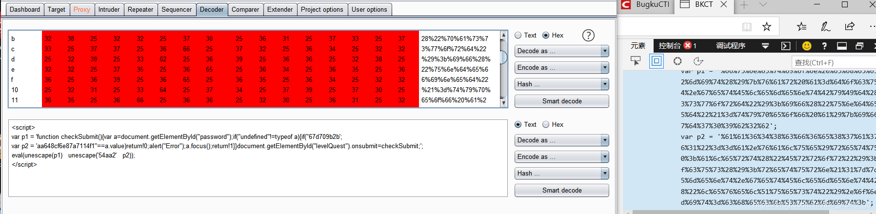The width and height of the screenshot is (876, 214).
Task: Click upper hex view scrollbar up arrow
Action: point(504,35)
